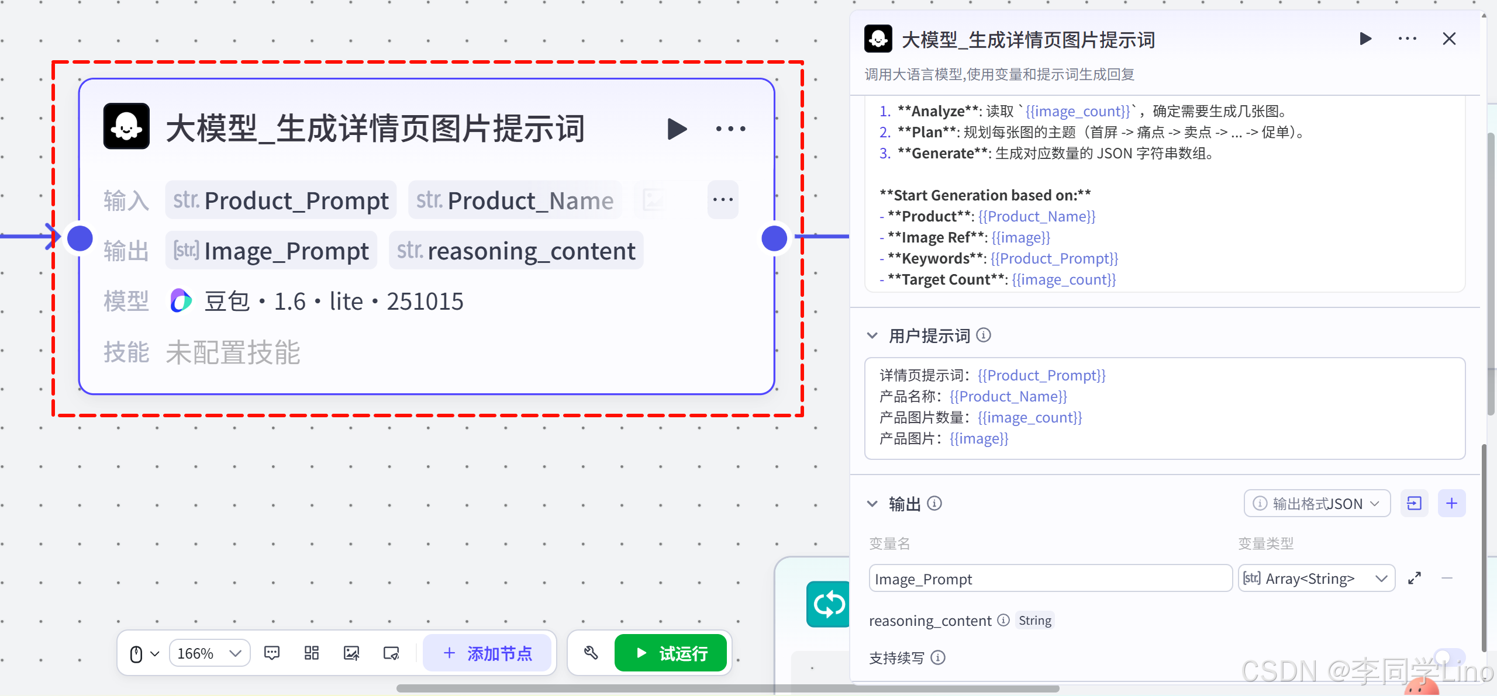Click the wrench debug icon
The width and height of the screenshot is (1497, 696).
point(591,653)
